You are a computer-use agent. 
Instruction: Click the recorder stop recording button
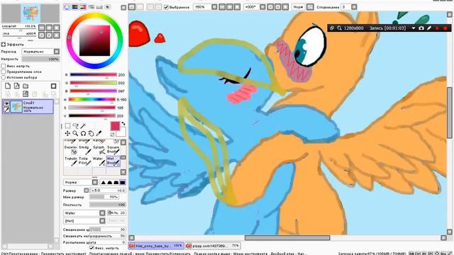click(x=445, y=28)
